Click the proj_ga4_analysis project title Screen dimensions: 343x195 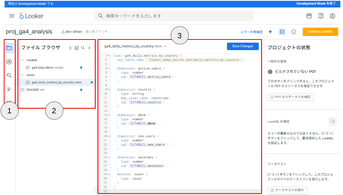pyautogui.click(x=29, y=32)
